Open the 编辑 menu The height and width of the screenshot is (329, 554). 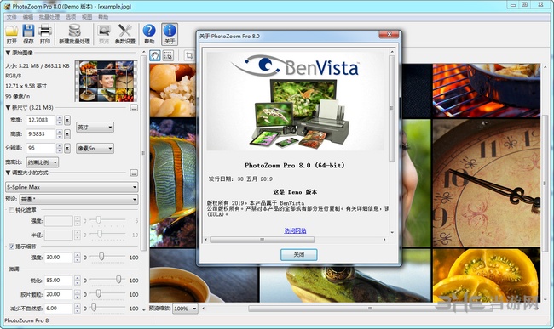pyautogui.click(x=28, y=17)
